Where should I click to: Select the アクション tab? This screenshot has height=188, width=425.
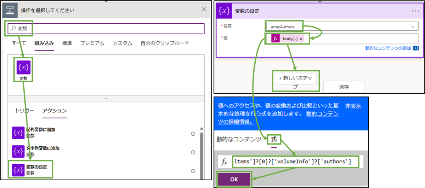[x=55, y=111]
